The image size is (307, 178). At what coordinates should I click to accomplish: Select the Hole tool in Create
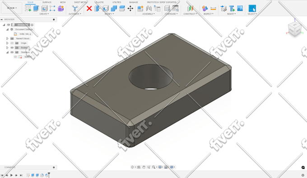[x=44, y=9]
